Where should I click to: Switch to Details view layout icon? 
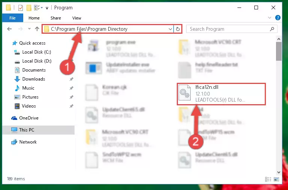point(268,179)
